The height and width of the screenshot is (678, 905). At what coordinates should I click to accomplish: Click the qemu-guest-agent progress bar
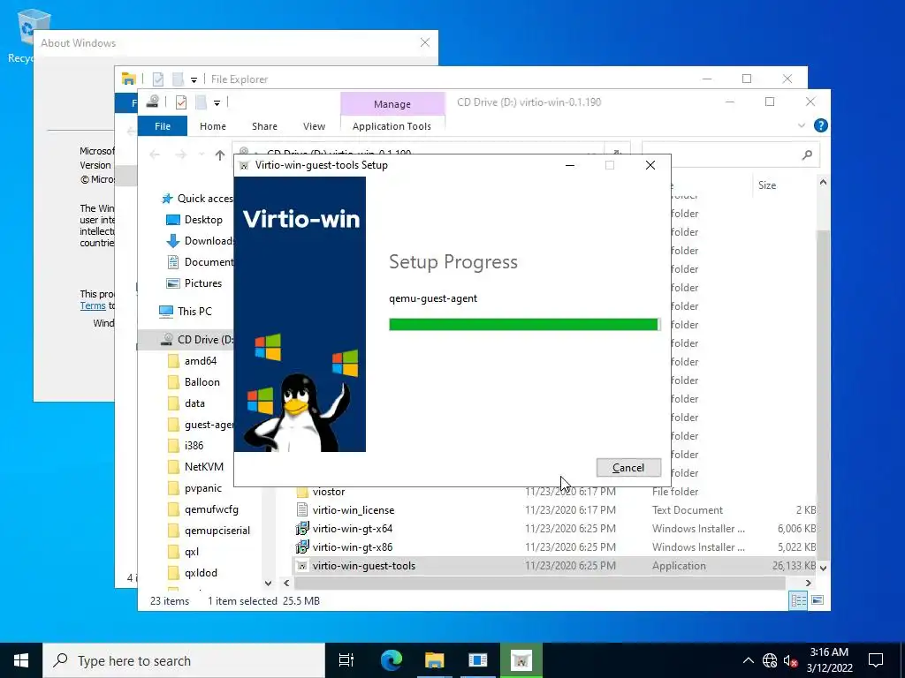pyautogui.click(x=524, y=325)
